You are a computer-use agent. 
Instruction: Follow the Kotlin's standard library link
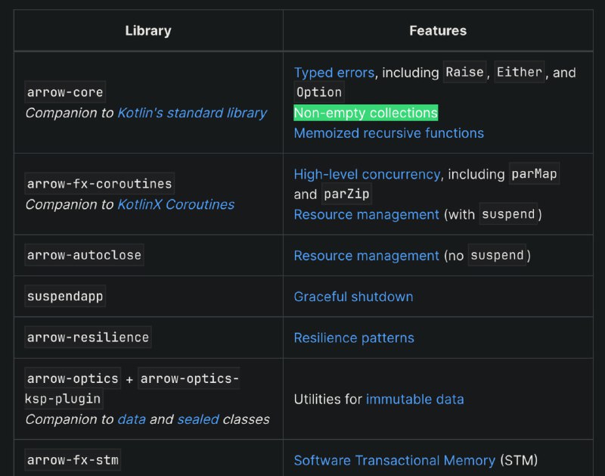(x=192, y=113)
